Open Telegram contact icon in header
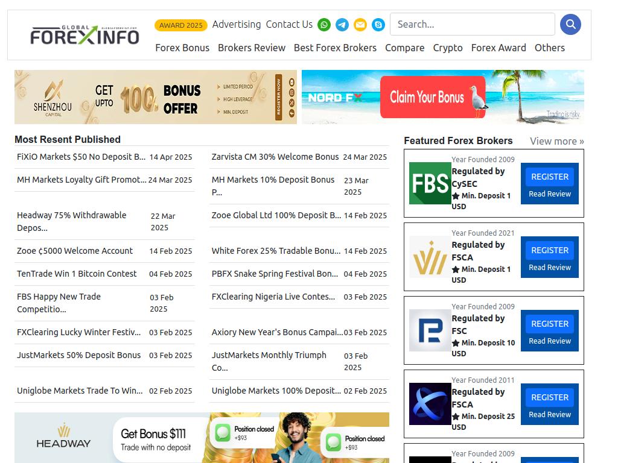The width and height of the screenshot is (618, 463). (342, 25)
